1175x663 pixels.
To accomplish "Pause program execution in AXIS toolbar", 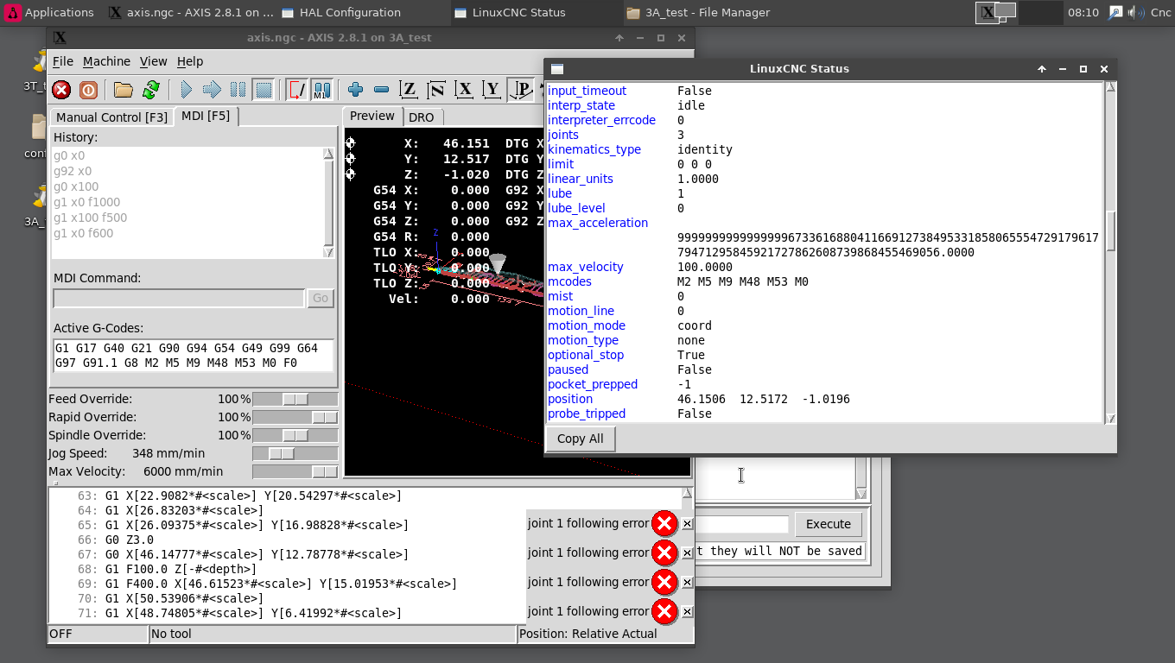I will point(238,90).
